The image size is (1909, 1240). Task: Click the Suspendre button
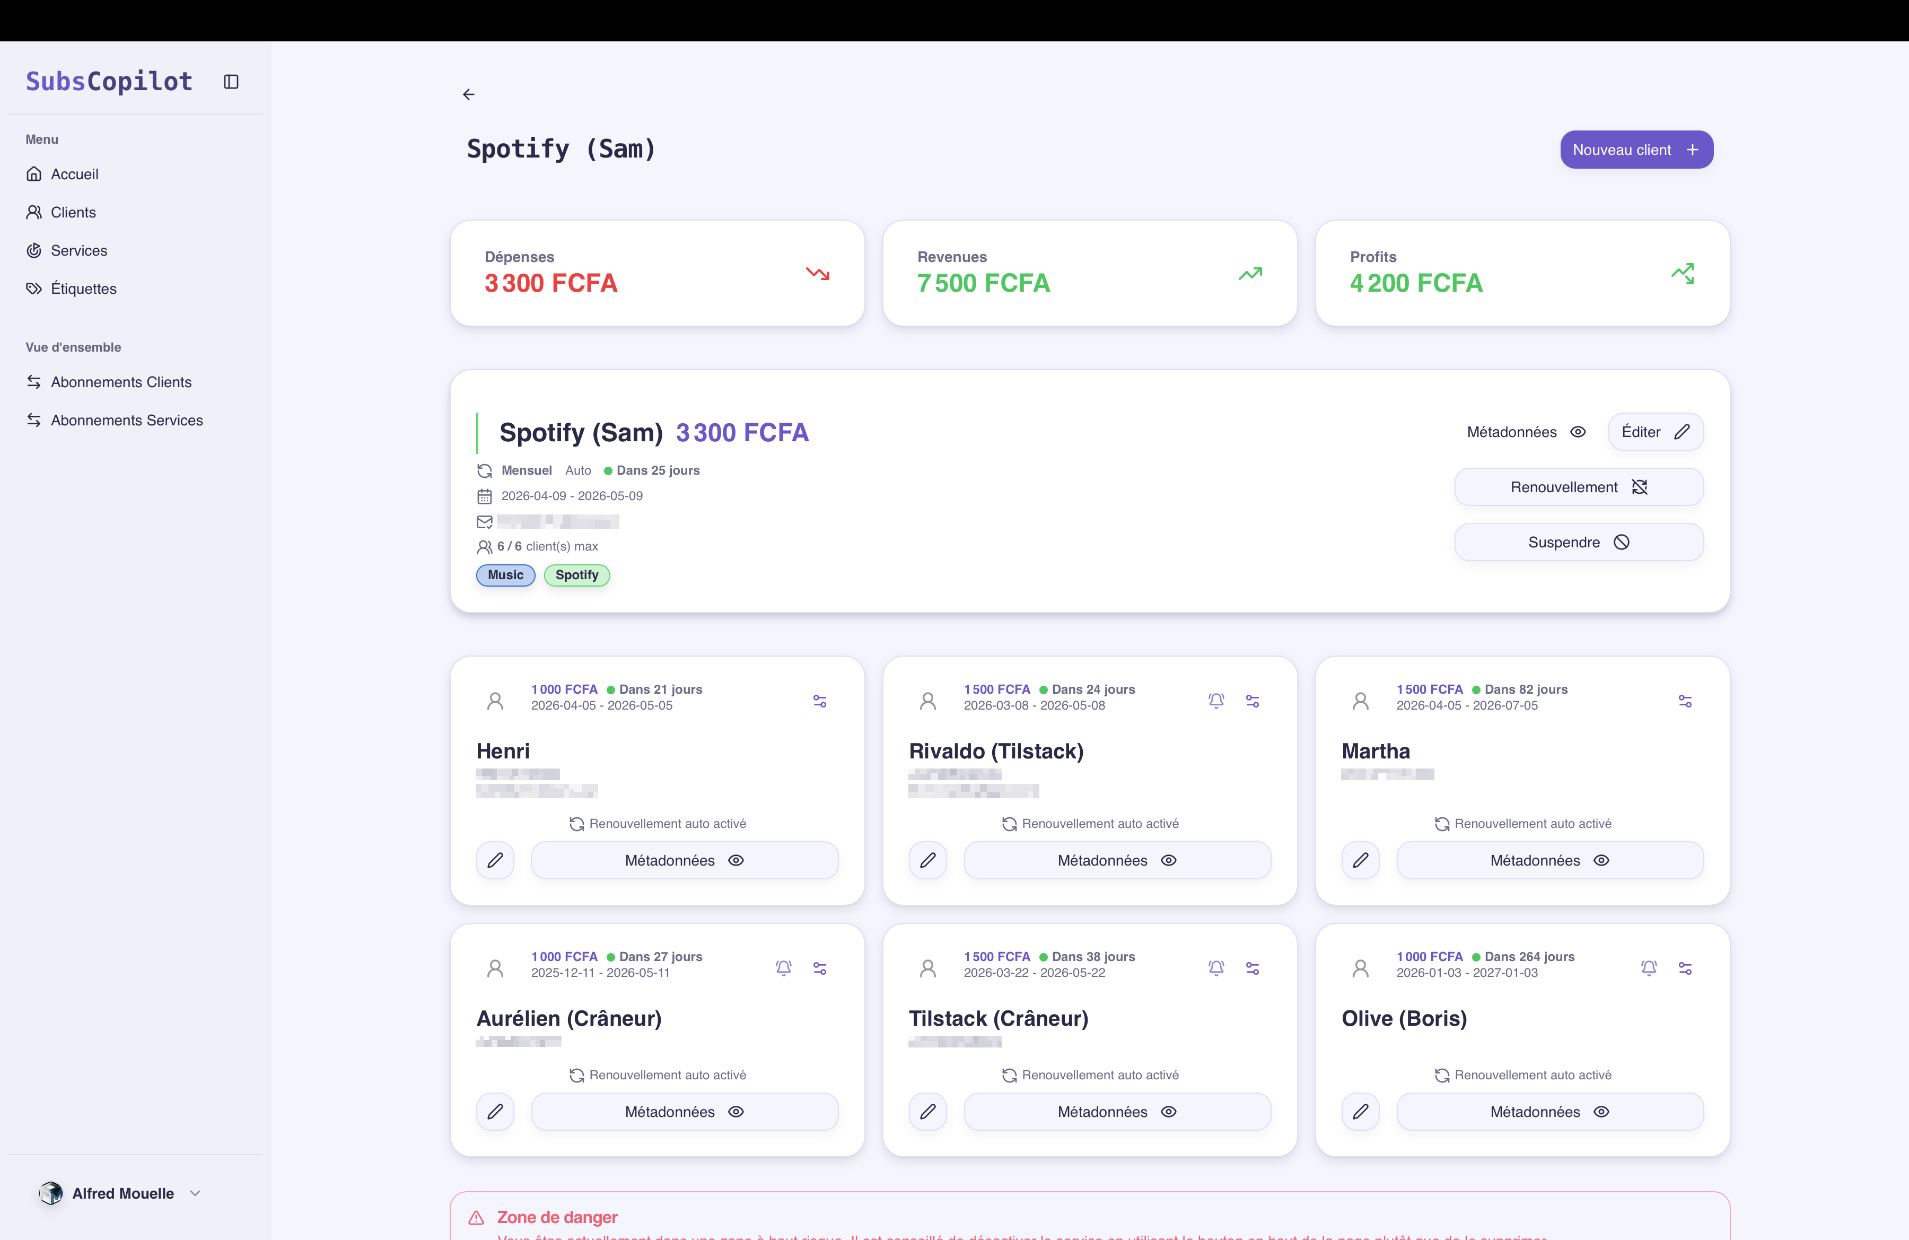coord(1578,542)
